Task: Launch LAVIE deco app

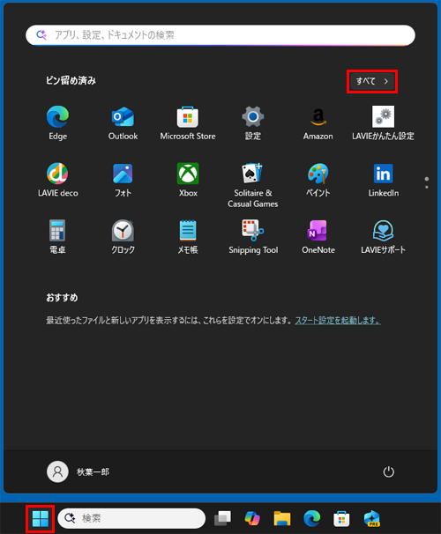Action: pos(57,180)
